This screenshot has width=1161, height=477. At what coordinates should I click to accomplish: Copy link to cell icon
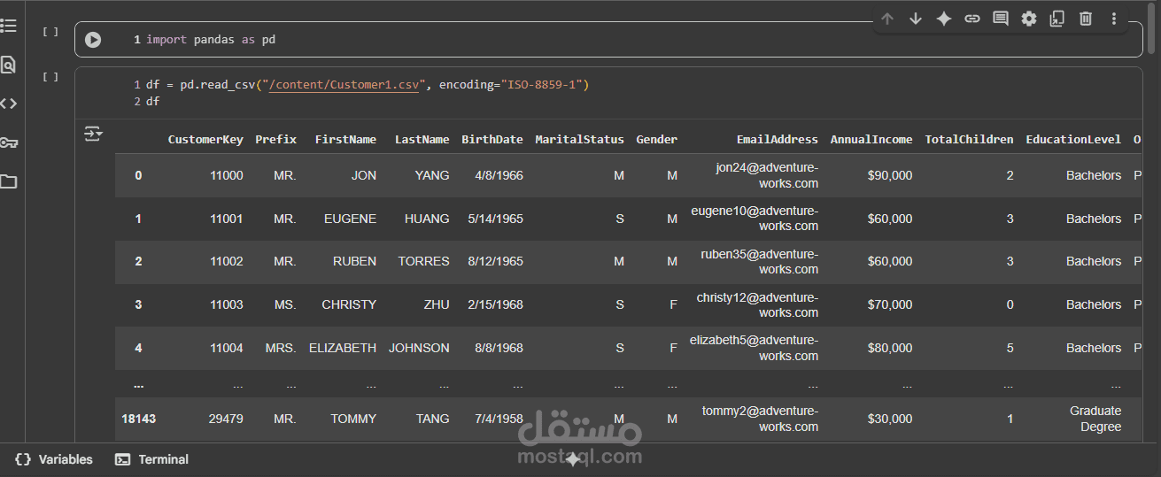(972, 19)
